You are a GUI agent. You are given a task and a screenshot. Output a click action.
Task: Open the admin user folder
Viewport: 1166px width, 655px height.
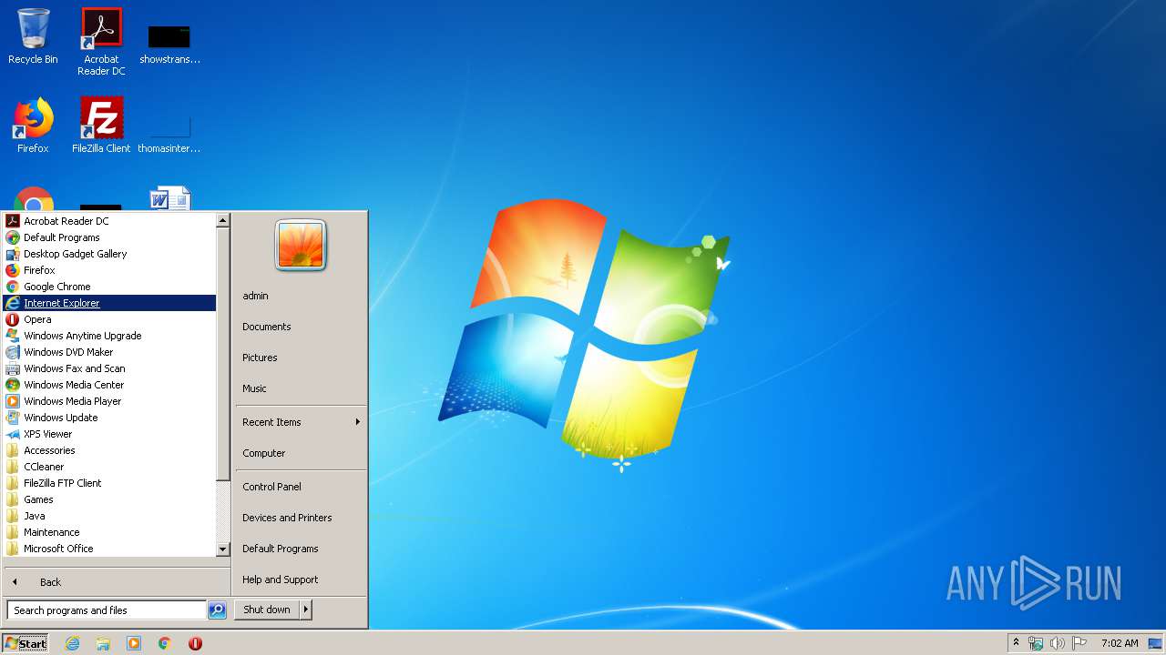coord(300,296)
